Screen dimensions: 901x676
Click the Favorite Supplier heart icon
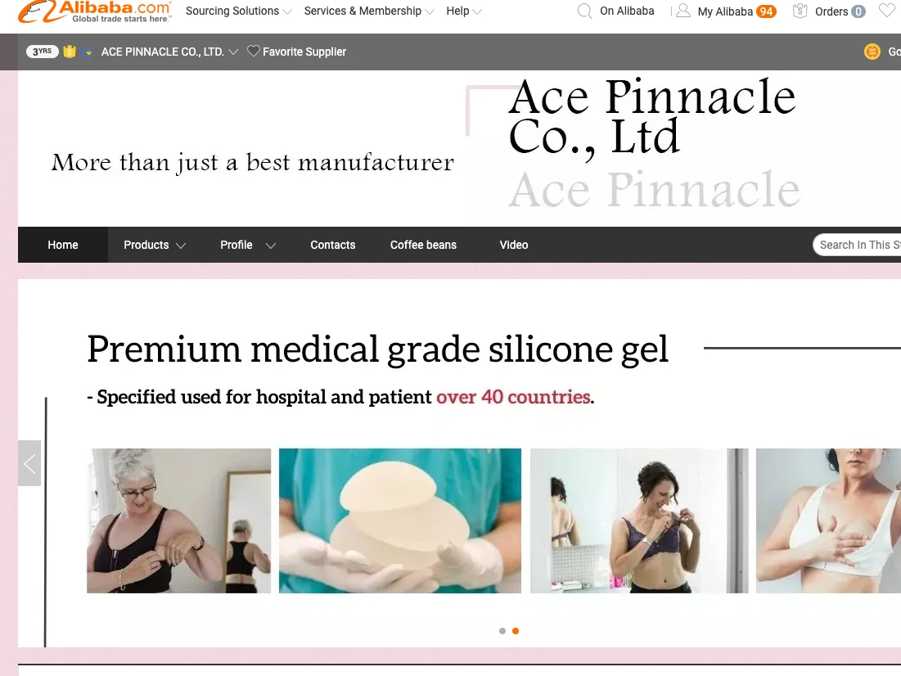coord(254,52)
